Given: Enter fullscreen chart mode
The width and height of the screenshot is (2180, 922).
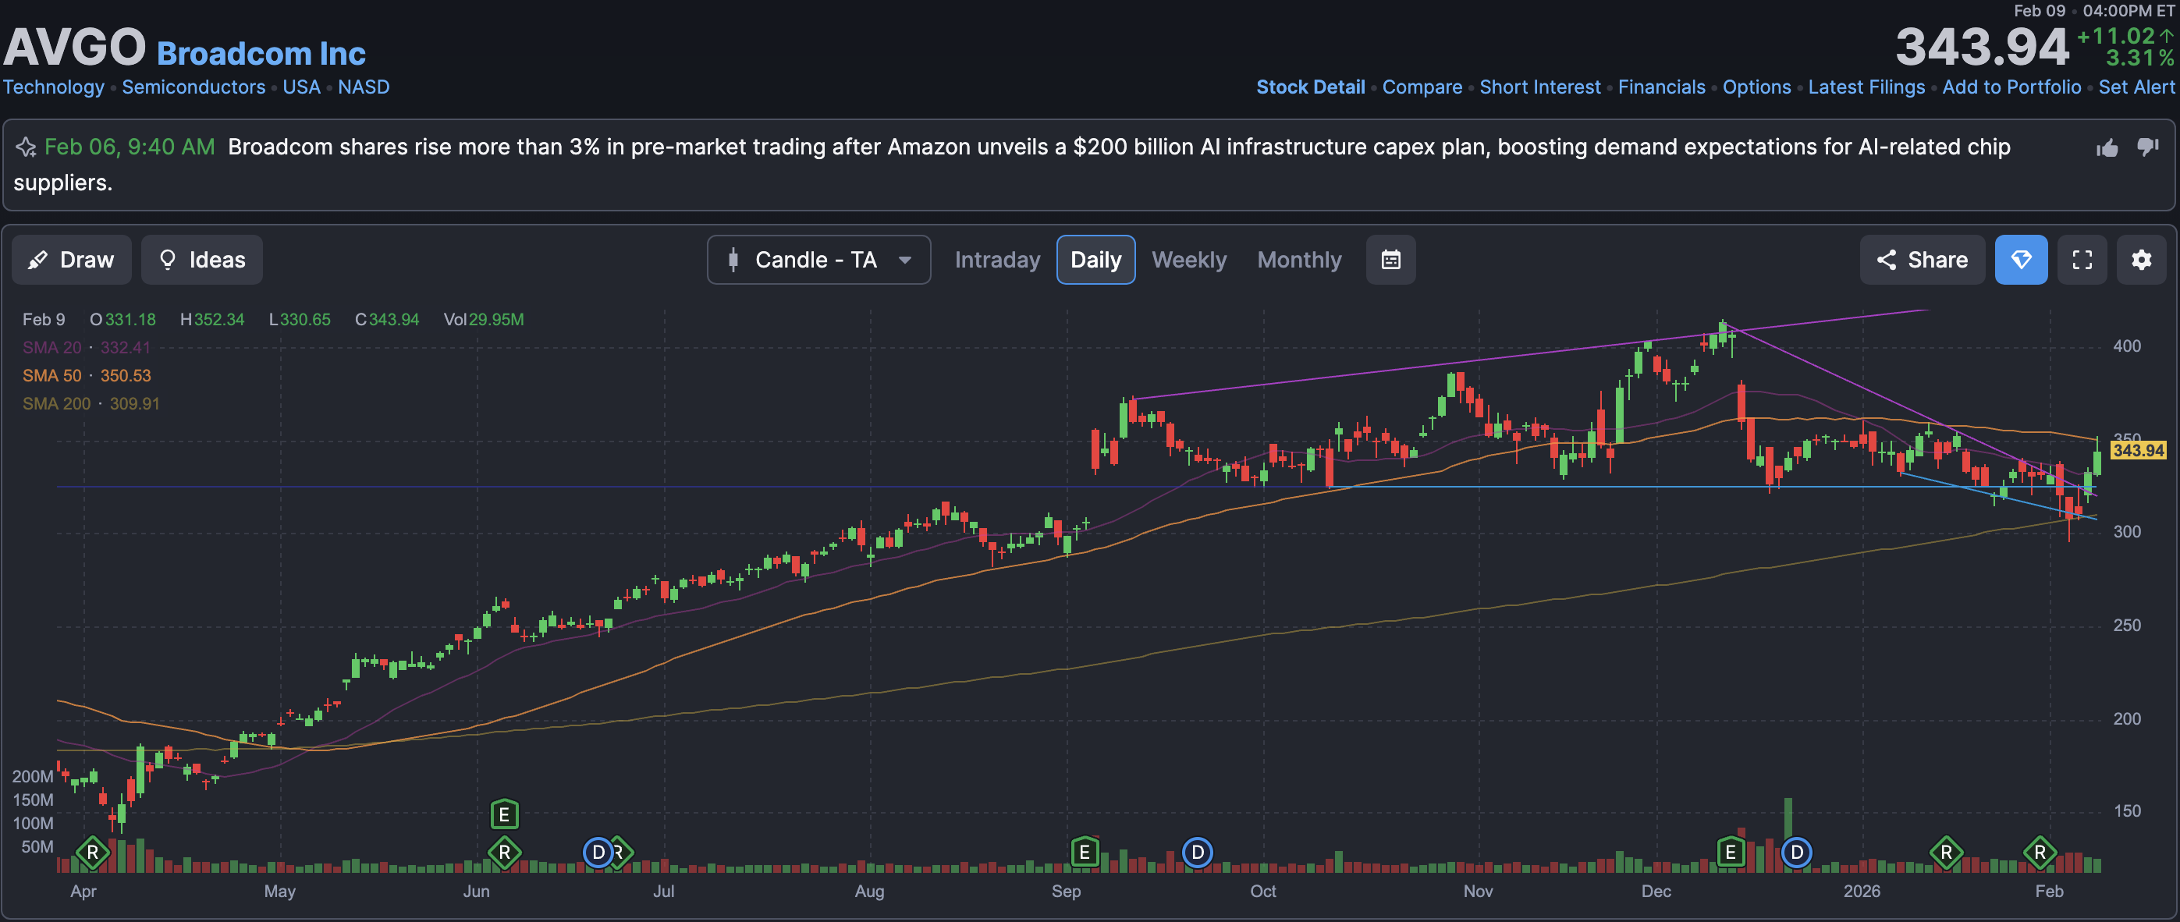Looking at the screenshot, I should pos(2082,260).
